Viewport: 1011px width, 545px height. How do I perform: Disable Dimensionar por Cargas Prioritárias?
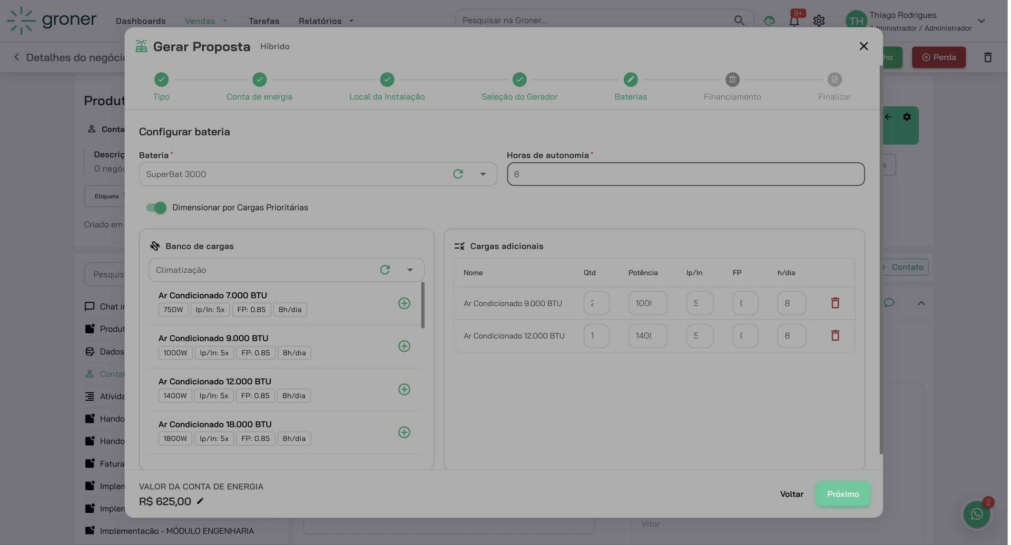point(155,207)
